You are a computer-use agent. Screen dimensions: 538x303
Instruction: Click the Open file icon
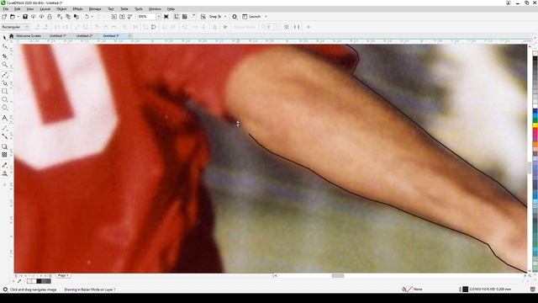(x=13, y=17)
